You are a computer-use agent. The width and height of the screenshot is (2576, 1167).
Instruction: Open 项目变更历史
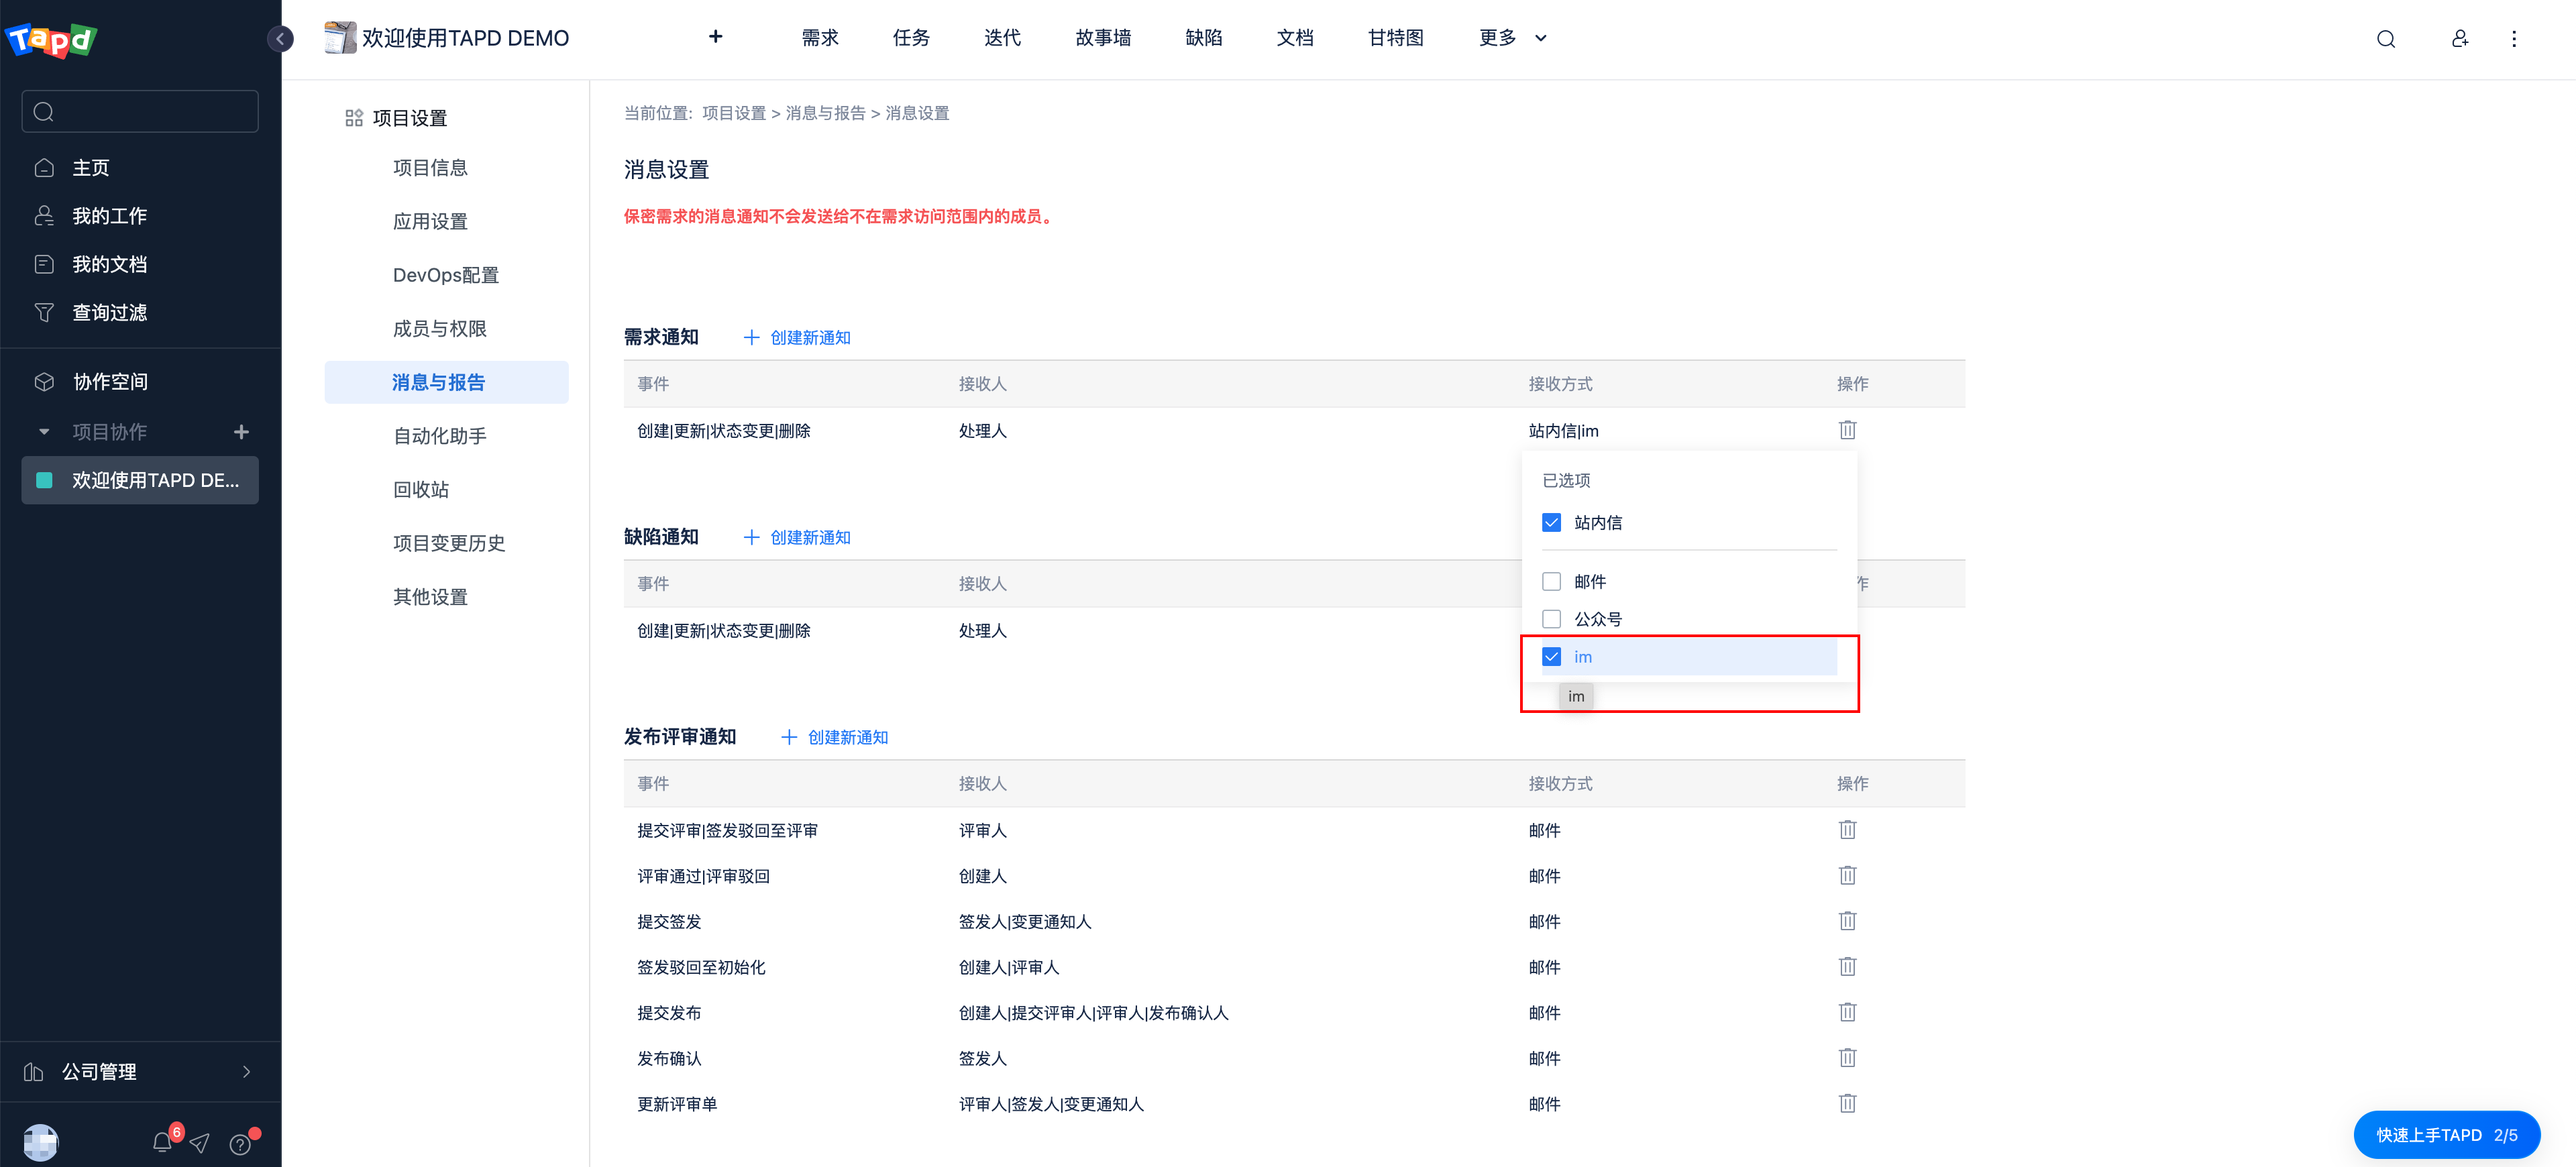tap(448, 543)
